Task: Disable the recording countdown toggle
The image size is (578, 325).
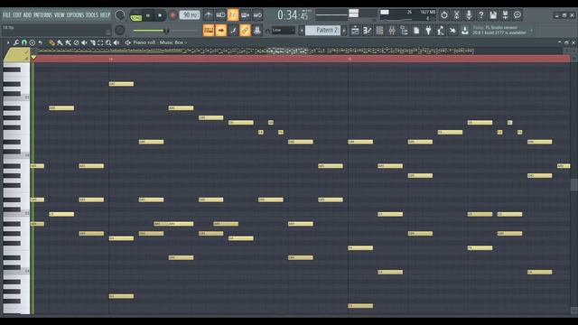Action: (233, 15)
